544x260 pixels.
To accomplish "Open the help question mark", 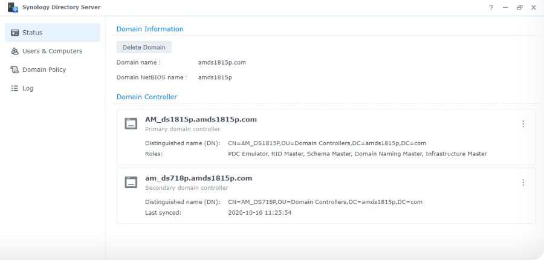I will (x=491, y=8).
